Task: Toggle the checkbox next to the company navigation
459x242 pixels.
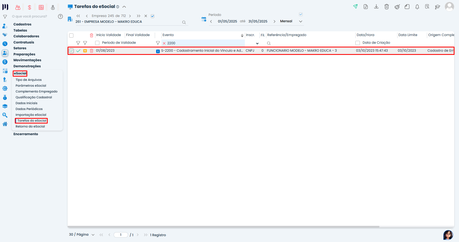Action: coord(153,16)
